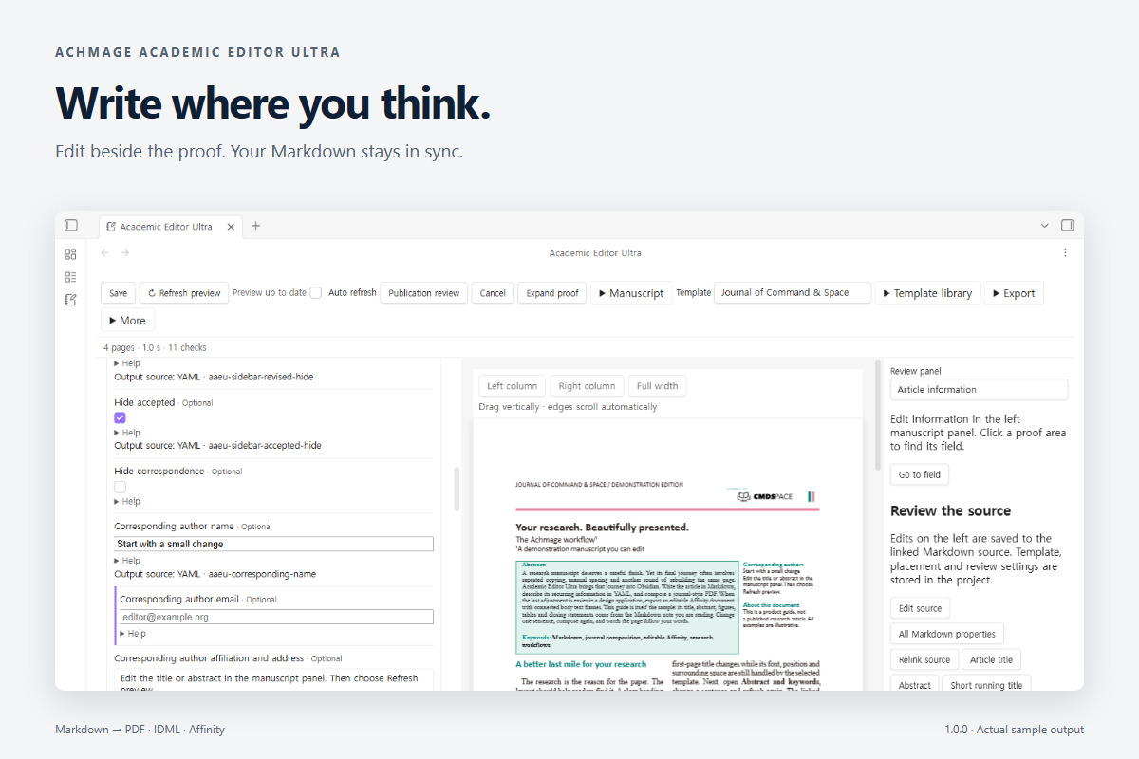
Task: Click 'Preview up to date' status label
Action: pos(270,293)
